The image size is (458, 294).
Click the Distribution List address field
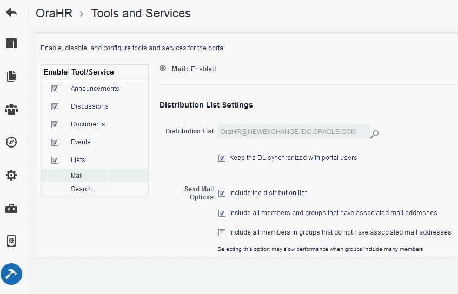[294, 131]
